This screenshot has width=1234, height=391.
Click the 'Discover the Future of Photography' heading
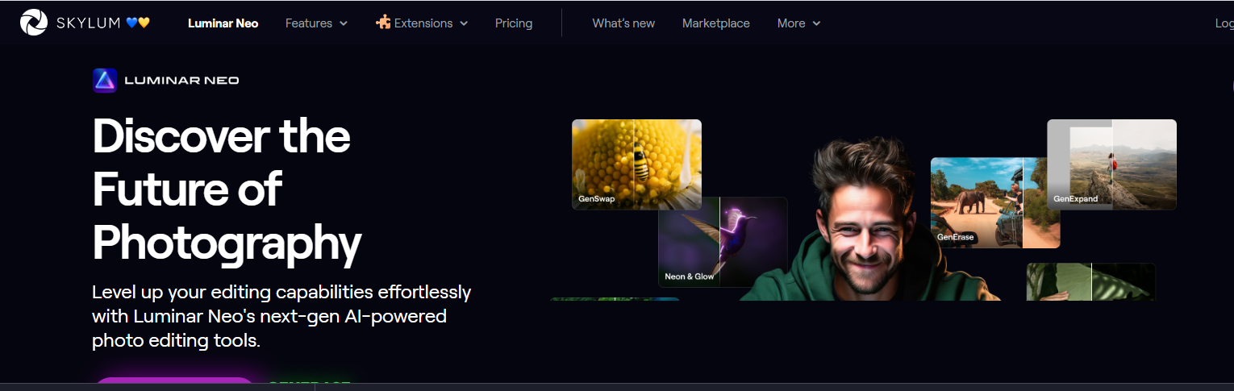227,190
